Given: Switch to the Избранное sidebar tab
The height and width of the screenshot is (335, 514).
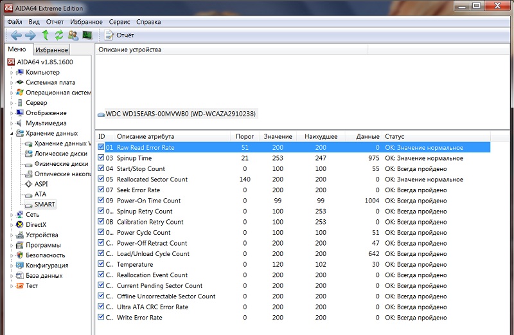Looking at the screenshot, I should point(52,50).
